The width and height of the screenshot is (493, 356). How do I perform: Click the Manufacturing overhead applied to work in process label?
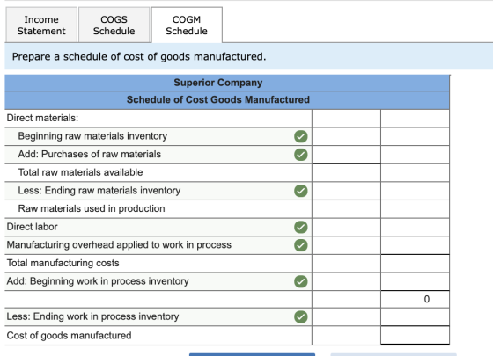pyautogui.click(x=119, y=245)
